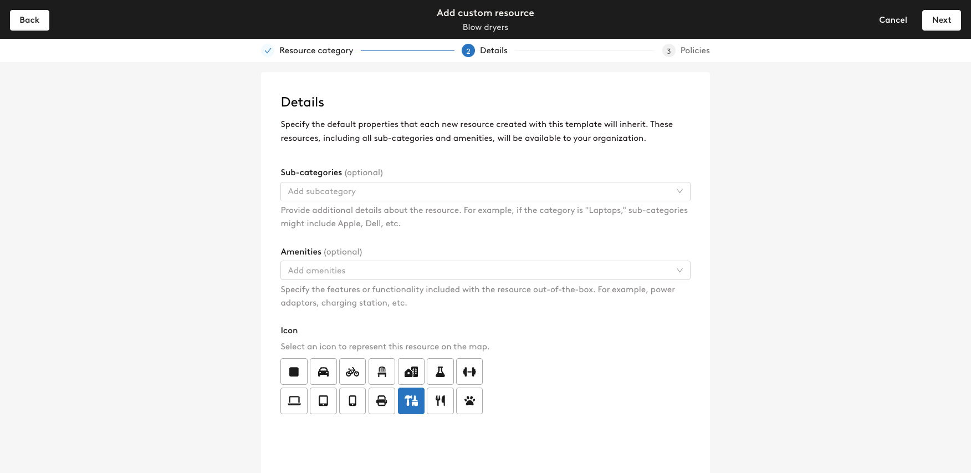
Task: Open the Add subcategory dropdown arrow
Action: coord(679,191)
